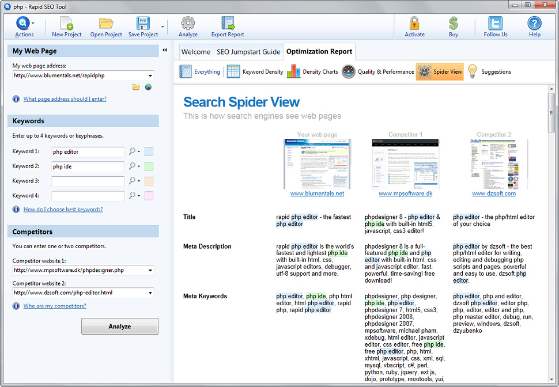
Task: Expand Competitor website 2 dropdown
Action: (x=150, y=293)
